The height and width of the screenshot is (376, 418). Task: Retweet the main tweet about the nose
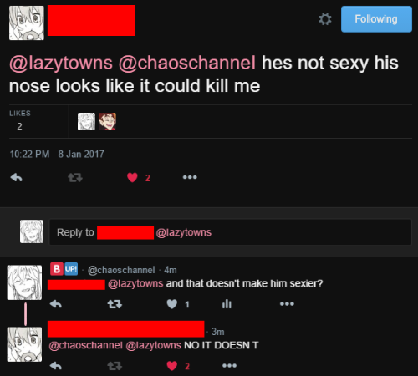[x=75, y=177]
